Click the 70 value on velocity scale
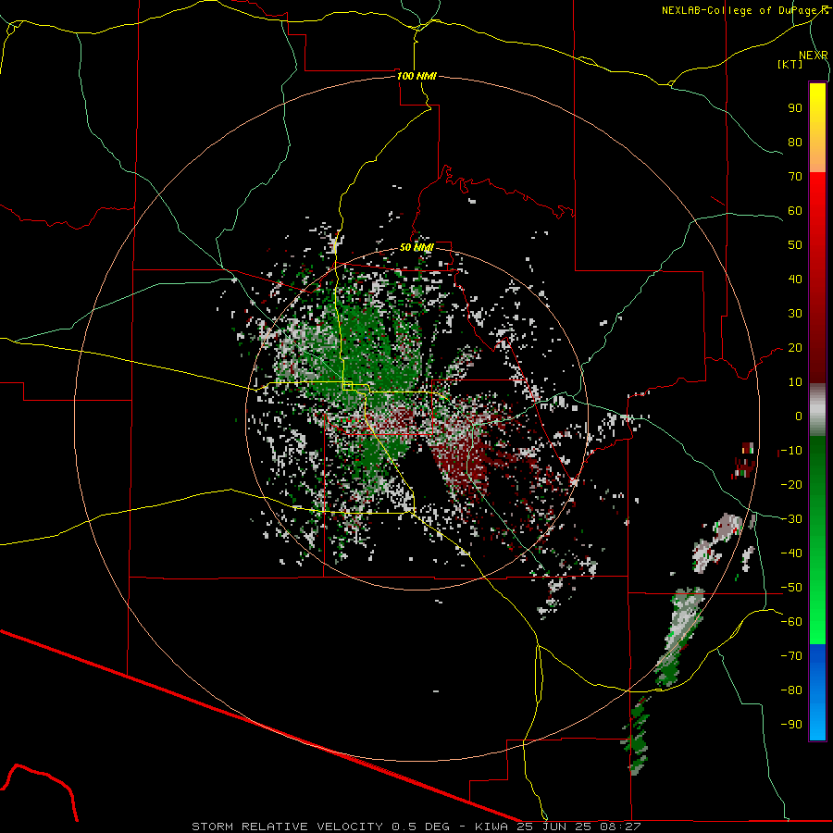 pyautogui.click(x=795, y=177)
